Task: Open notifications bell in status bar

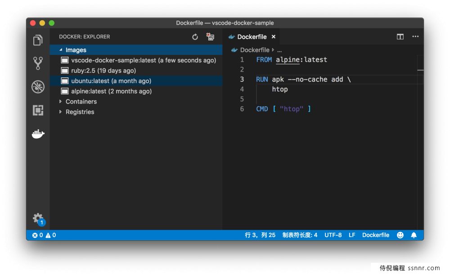Action: pos(414,235)
